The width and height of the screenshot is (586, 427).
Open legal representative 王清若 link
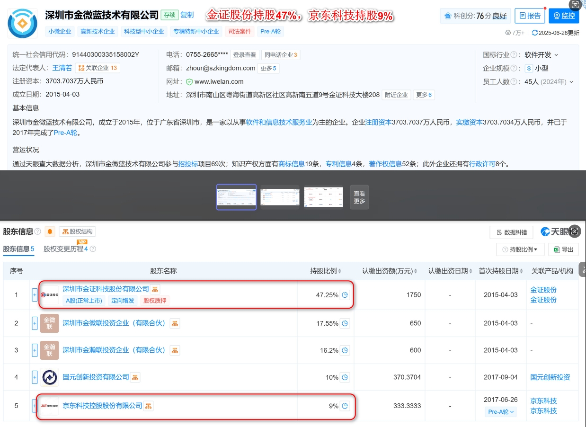62,68
